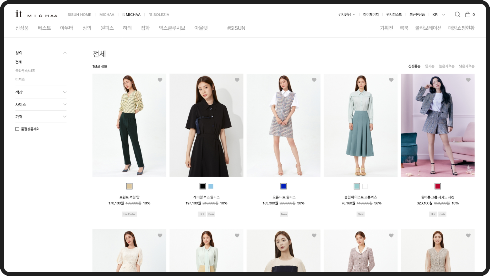Image resolution: width=490 pixels, height=276 pixels.
Task: Open 오픈 니트 원피스 product image
Action: 283,125
